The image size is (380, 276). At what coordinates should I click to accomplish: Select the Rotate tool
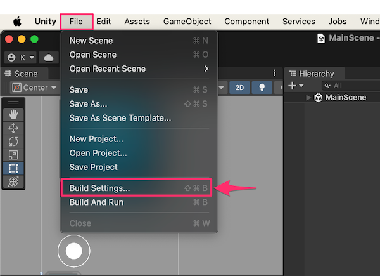13,141
